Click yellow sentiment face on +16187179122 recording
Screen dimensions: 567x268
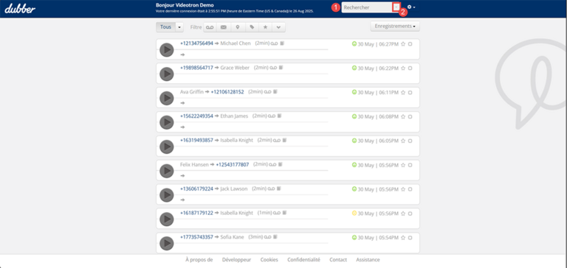click(354, 214)
